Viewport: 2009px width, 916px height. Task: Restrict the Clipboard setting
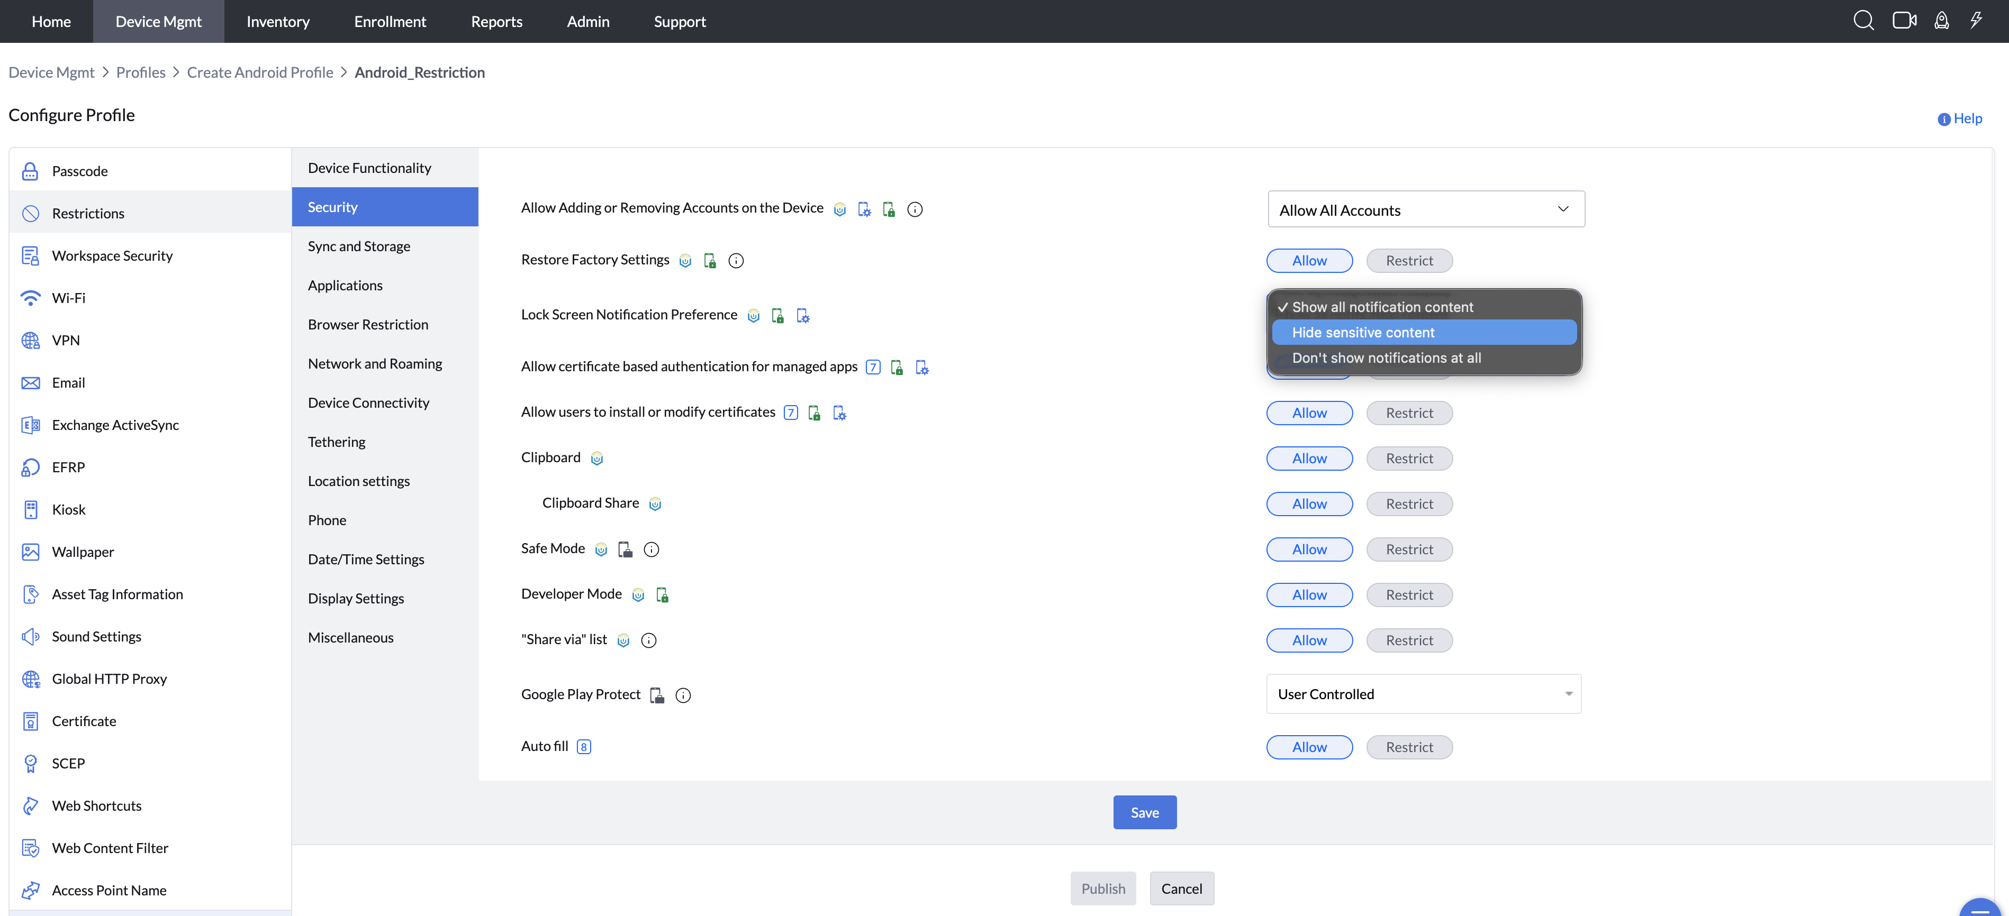(1408, 459)
